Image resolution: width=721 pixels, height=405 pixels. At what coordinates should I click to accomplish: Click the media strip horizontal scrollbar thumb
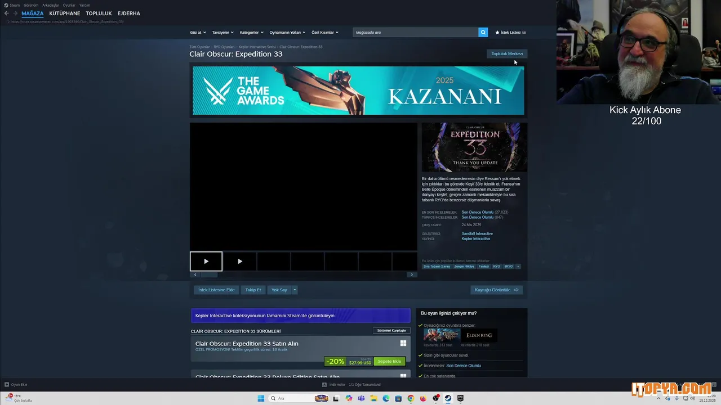[209, 274]
